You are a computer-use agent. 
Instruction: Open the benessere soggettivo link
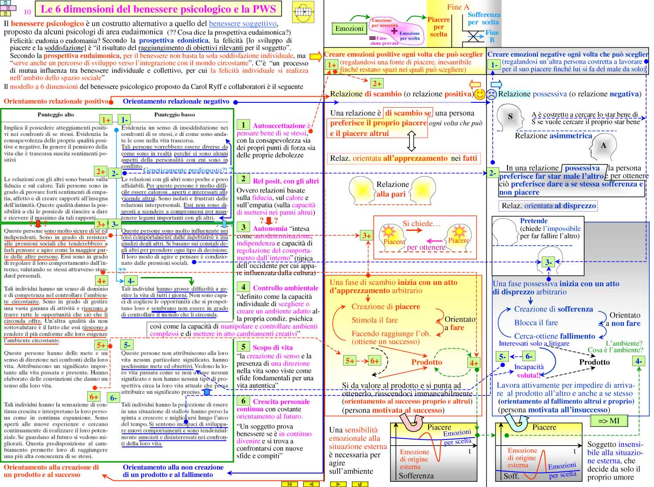(x=242, y=24)
